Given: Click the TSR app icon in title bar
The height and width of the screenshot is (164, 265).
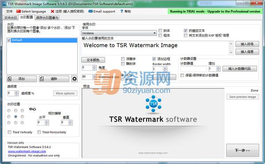Looking at the screenshot, I should (4, 4).
